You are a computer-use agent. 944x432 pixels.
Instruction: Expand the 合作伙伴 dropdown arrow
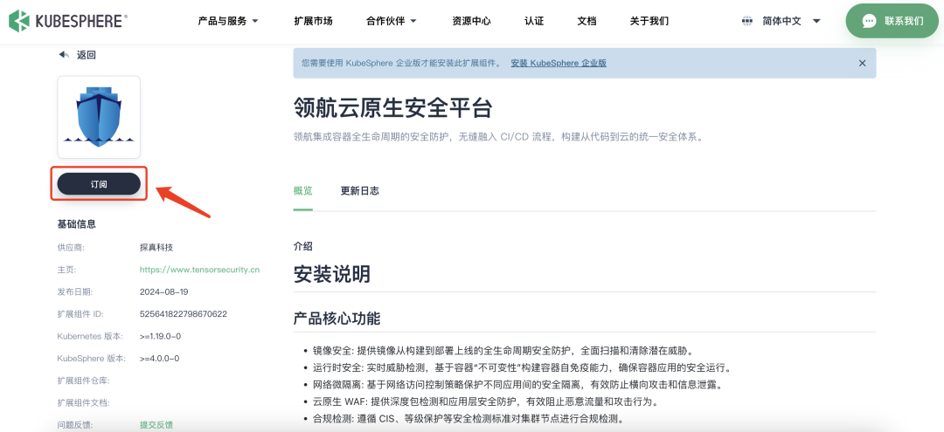[x=413, y=21]
